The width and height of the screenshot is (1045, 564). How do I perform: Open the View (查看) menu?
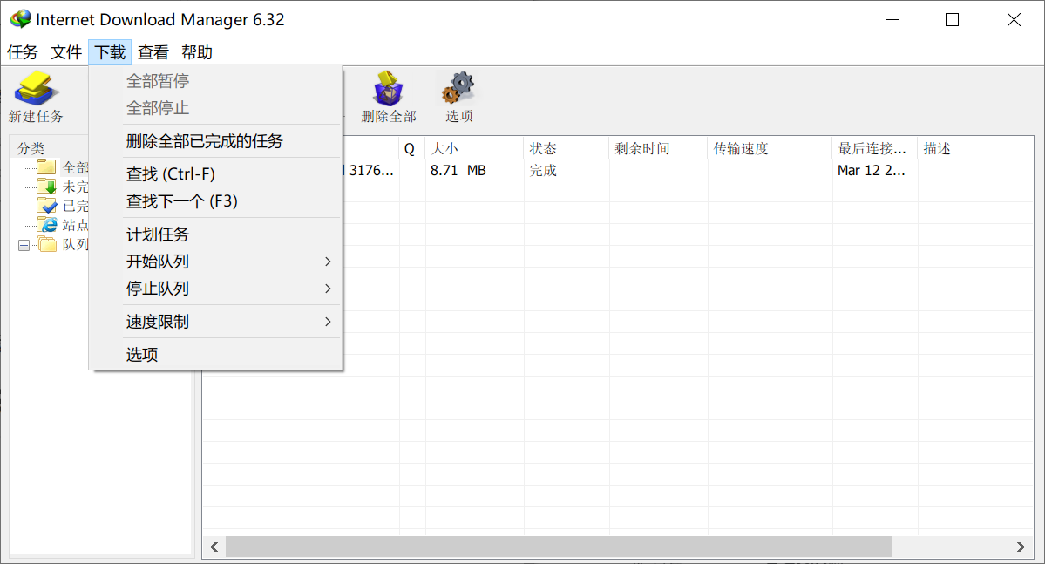pyautogui.click(x=153, y=52)
